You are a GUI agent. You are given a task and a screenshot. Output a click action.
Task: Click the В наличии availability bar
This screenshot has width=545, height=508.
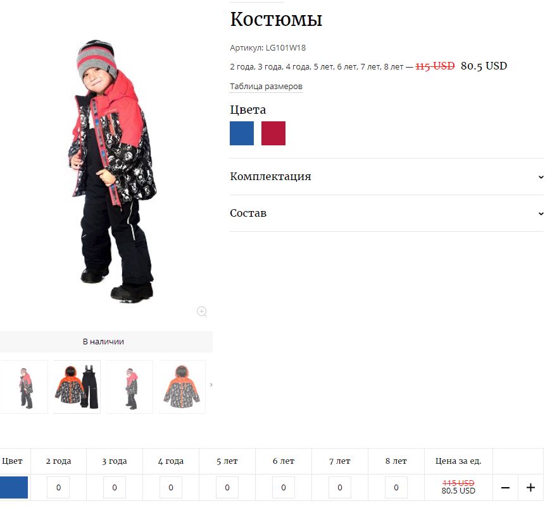[103, 342]
